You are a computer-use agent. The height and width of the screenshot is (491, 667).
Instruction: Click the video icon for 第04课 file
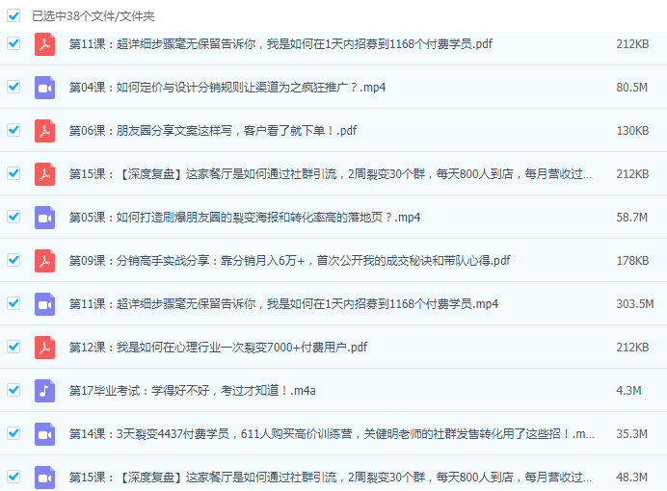[x=44, y=88]
